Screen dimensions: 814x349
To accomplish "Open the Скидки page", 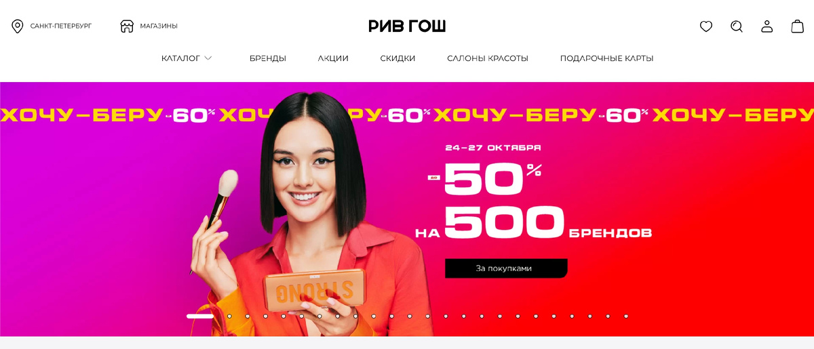I will [398, 58].
